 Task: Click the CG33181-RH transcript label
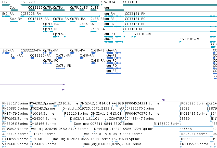coord(135,14)
